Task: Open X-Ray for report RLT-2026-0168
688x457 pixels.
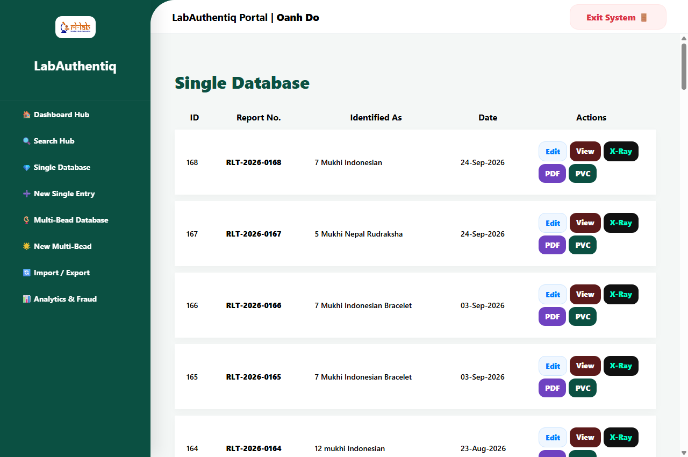Action: tap(621, 152)
